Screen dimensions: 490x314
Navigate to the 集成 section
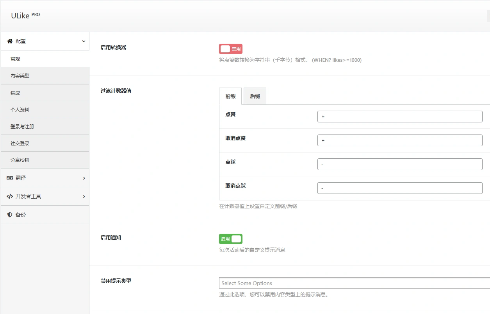16,93
